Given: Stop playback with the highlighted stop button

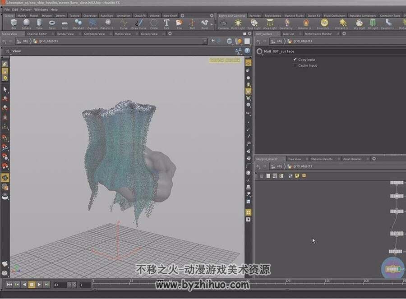Looking at the screenshot, I should coord(32,285).
